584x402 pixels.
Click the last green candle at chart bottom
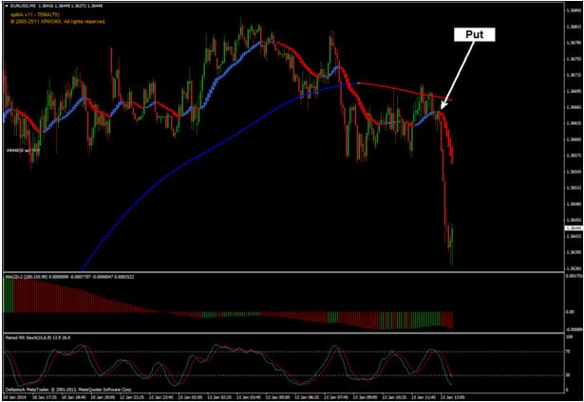[x=453, y=239]
